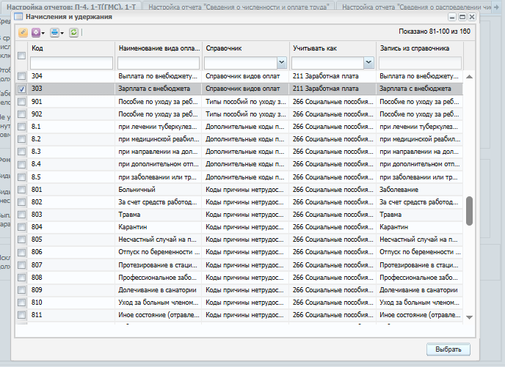Select the Карантин name cell in row 804
The image size is (505, 367).
159,227
